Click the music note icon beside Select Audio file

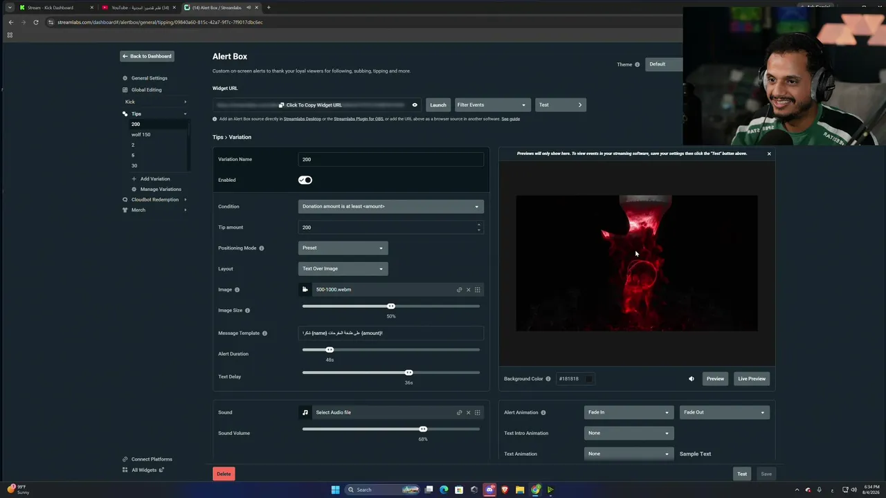click(x=305, y=413)
